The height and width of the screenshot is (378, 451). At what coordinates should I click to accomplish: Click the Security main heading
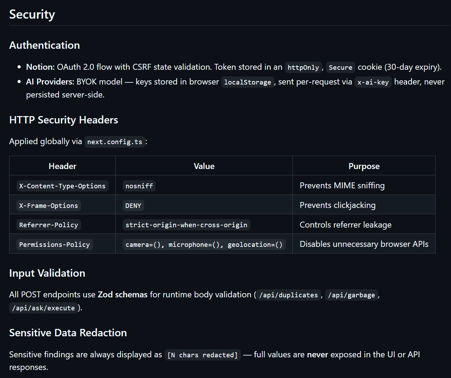click(x=32, y=14)
